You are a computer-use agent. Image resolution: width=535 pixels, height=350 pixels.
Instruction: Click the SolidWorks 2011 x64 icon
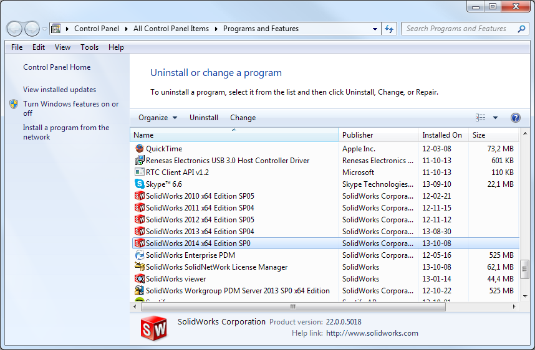[139, 207]
